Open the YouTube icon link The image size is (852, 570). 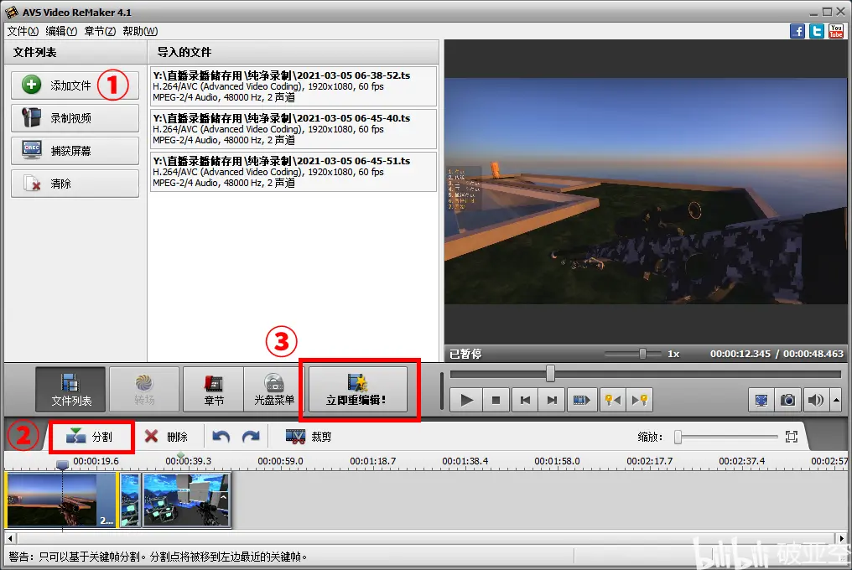tap(836, 31)
